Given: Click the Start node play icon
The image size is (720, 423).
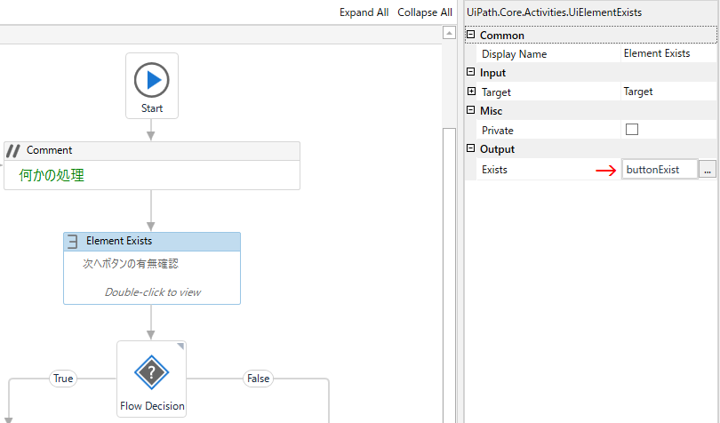Looking at the screenshot, I should point(151,80).
